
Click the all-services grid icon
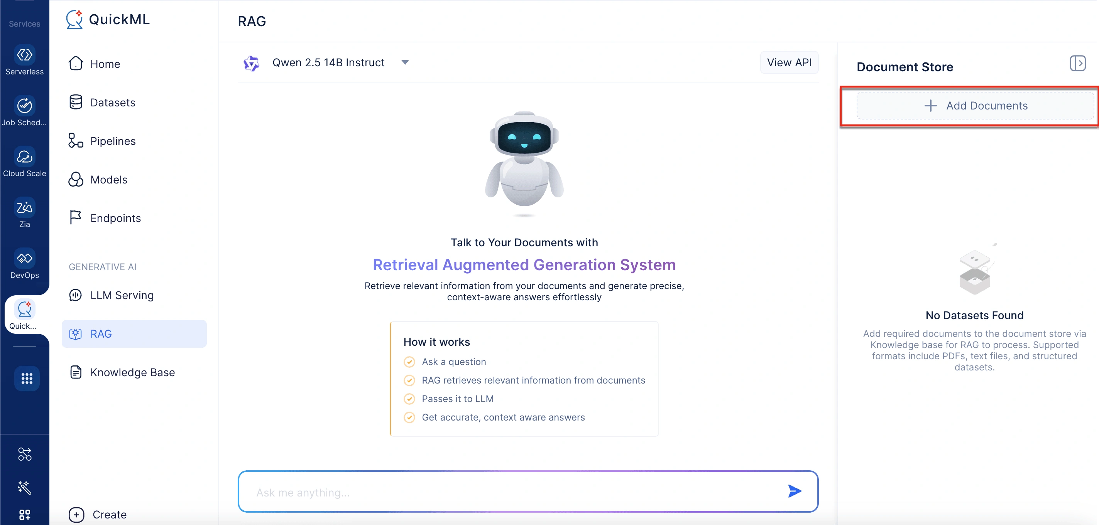click(x=27, y=379)
